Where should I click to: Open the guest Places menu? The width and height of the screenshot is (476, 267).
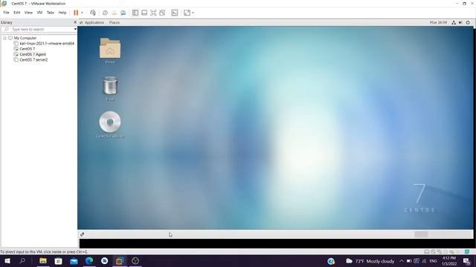tap(114, 23)
